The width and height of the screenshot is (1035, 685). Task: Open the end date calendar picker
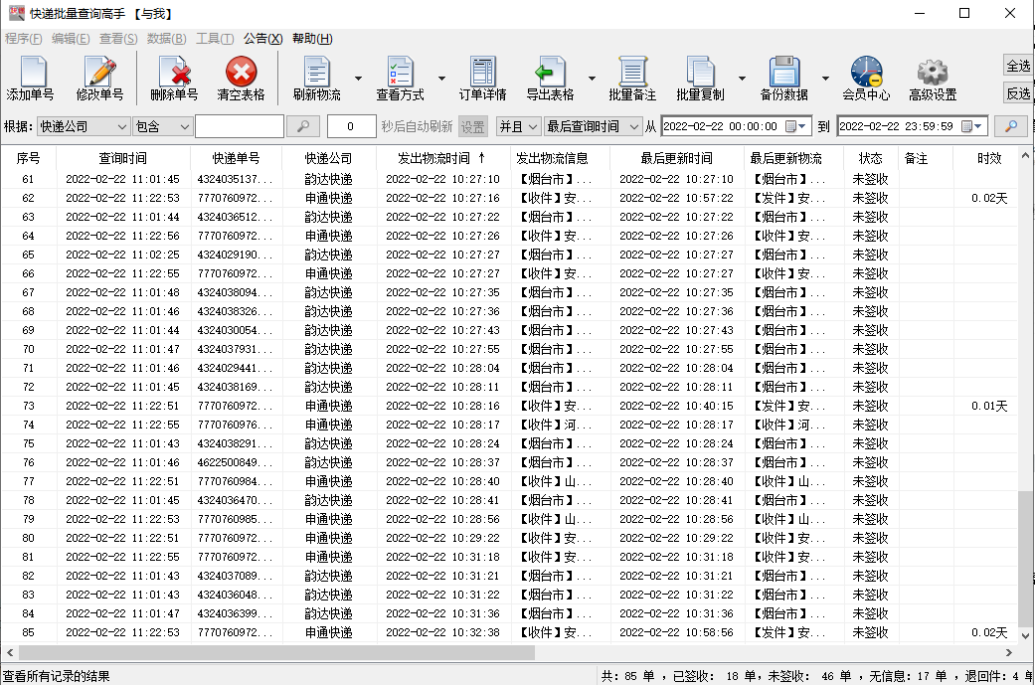click(x=972, y=126)
